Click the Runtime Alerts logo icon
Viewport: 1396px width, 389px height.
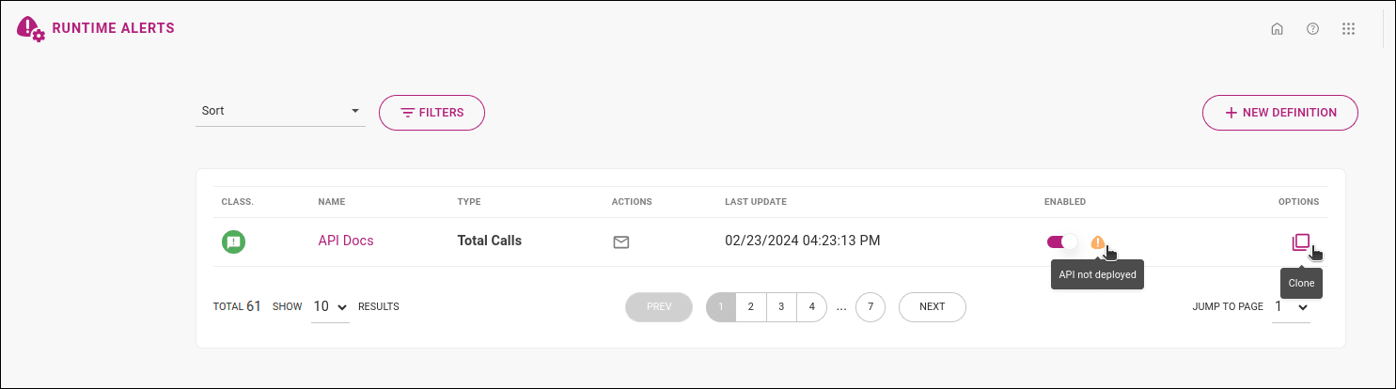pos(30,28)
